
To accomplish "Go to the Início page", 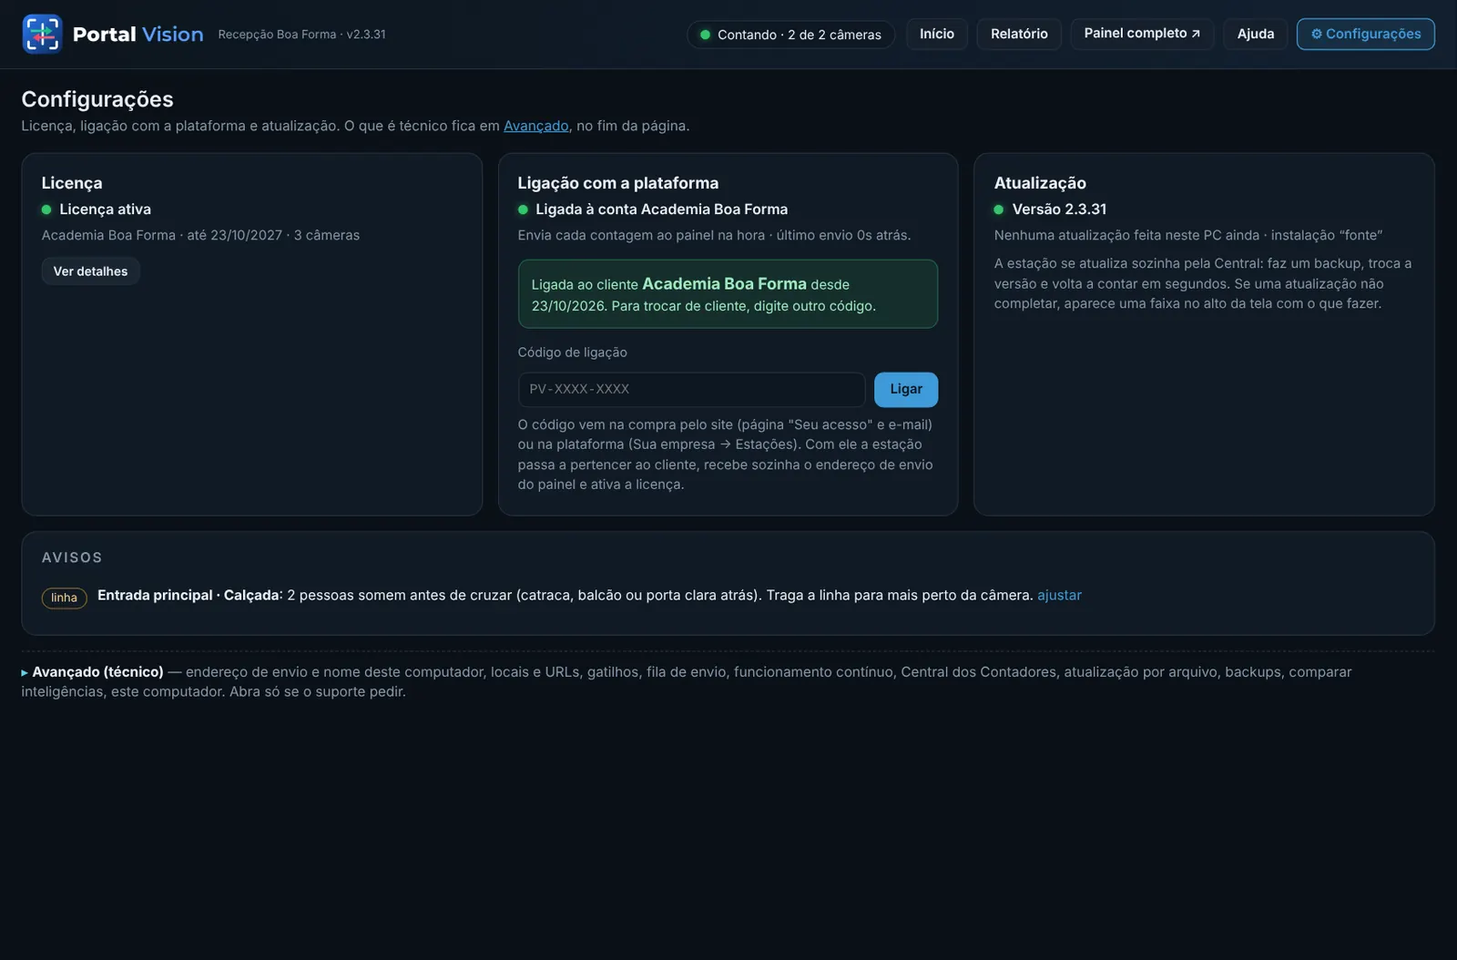I will [937, 34].
